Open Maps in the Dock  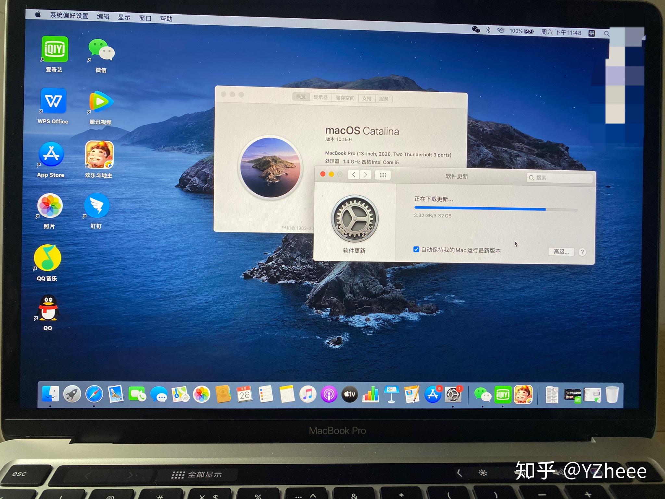pyautogui.click(x=180, y=395)
